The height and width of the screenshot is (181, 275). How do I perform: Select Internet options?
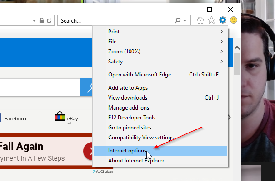(160, 151)
